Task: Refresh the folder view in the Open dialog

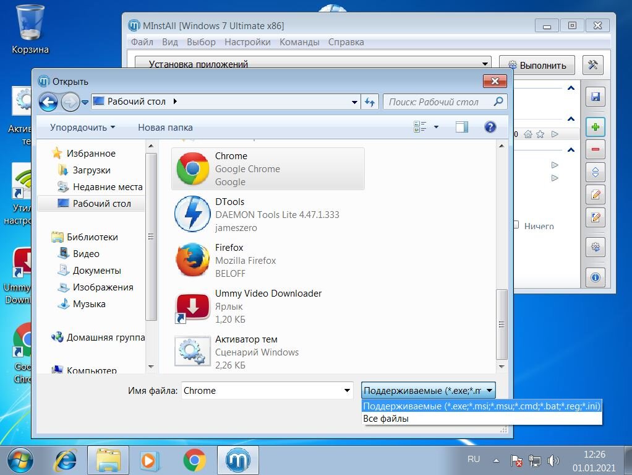Action: (x=369, y=102)
